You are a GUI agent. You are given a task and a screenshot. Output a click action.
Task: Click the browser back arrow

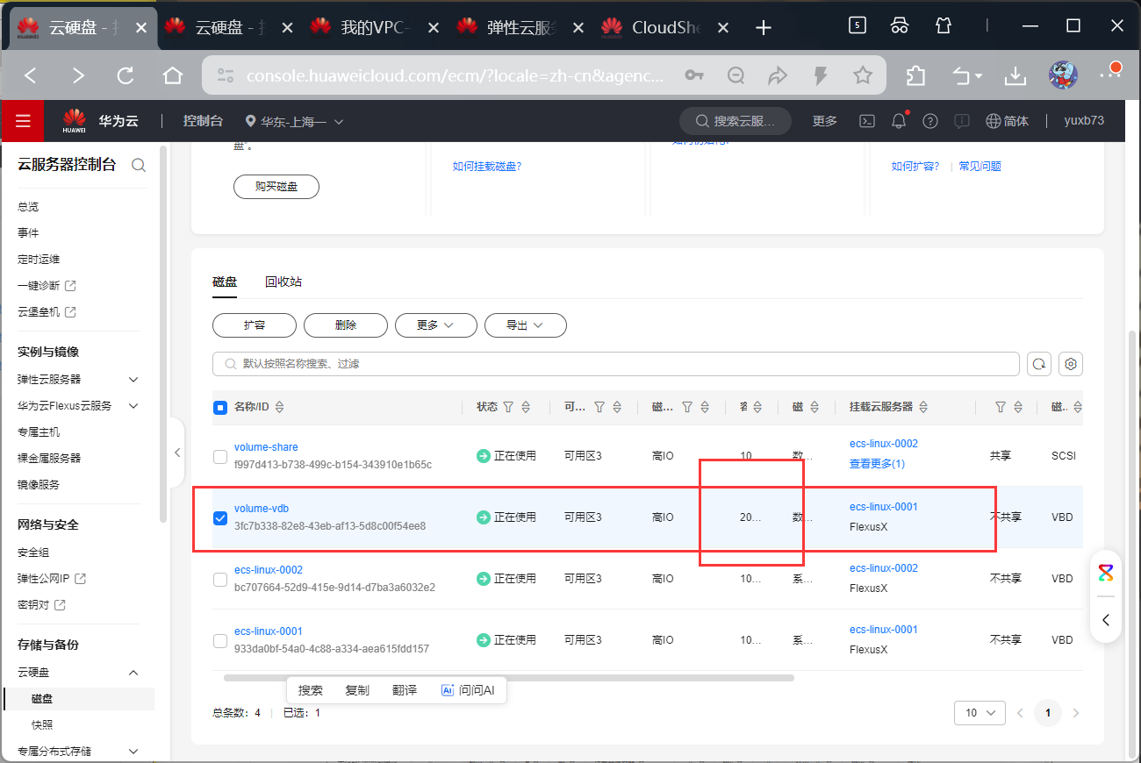pos(31,76)
